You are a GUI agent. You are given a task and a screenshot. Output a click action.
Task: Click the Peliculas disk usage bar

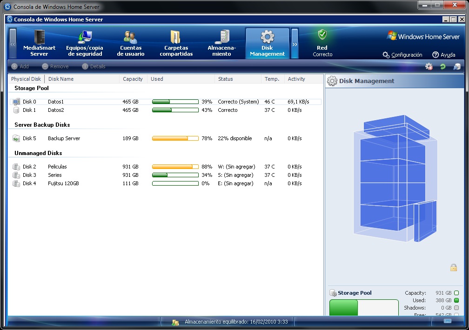[x=175, y=167]
